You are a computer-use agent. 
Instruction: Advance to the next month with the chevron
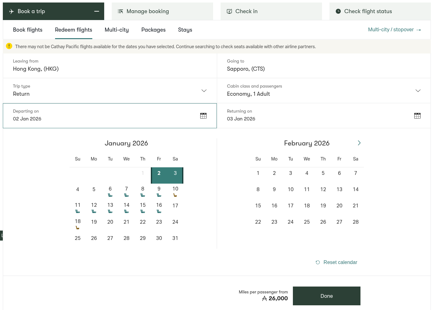[359, 143]
